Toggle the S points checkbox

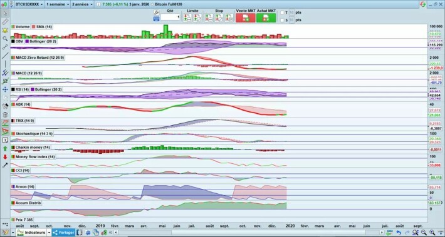tap(282, 20)
